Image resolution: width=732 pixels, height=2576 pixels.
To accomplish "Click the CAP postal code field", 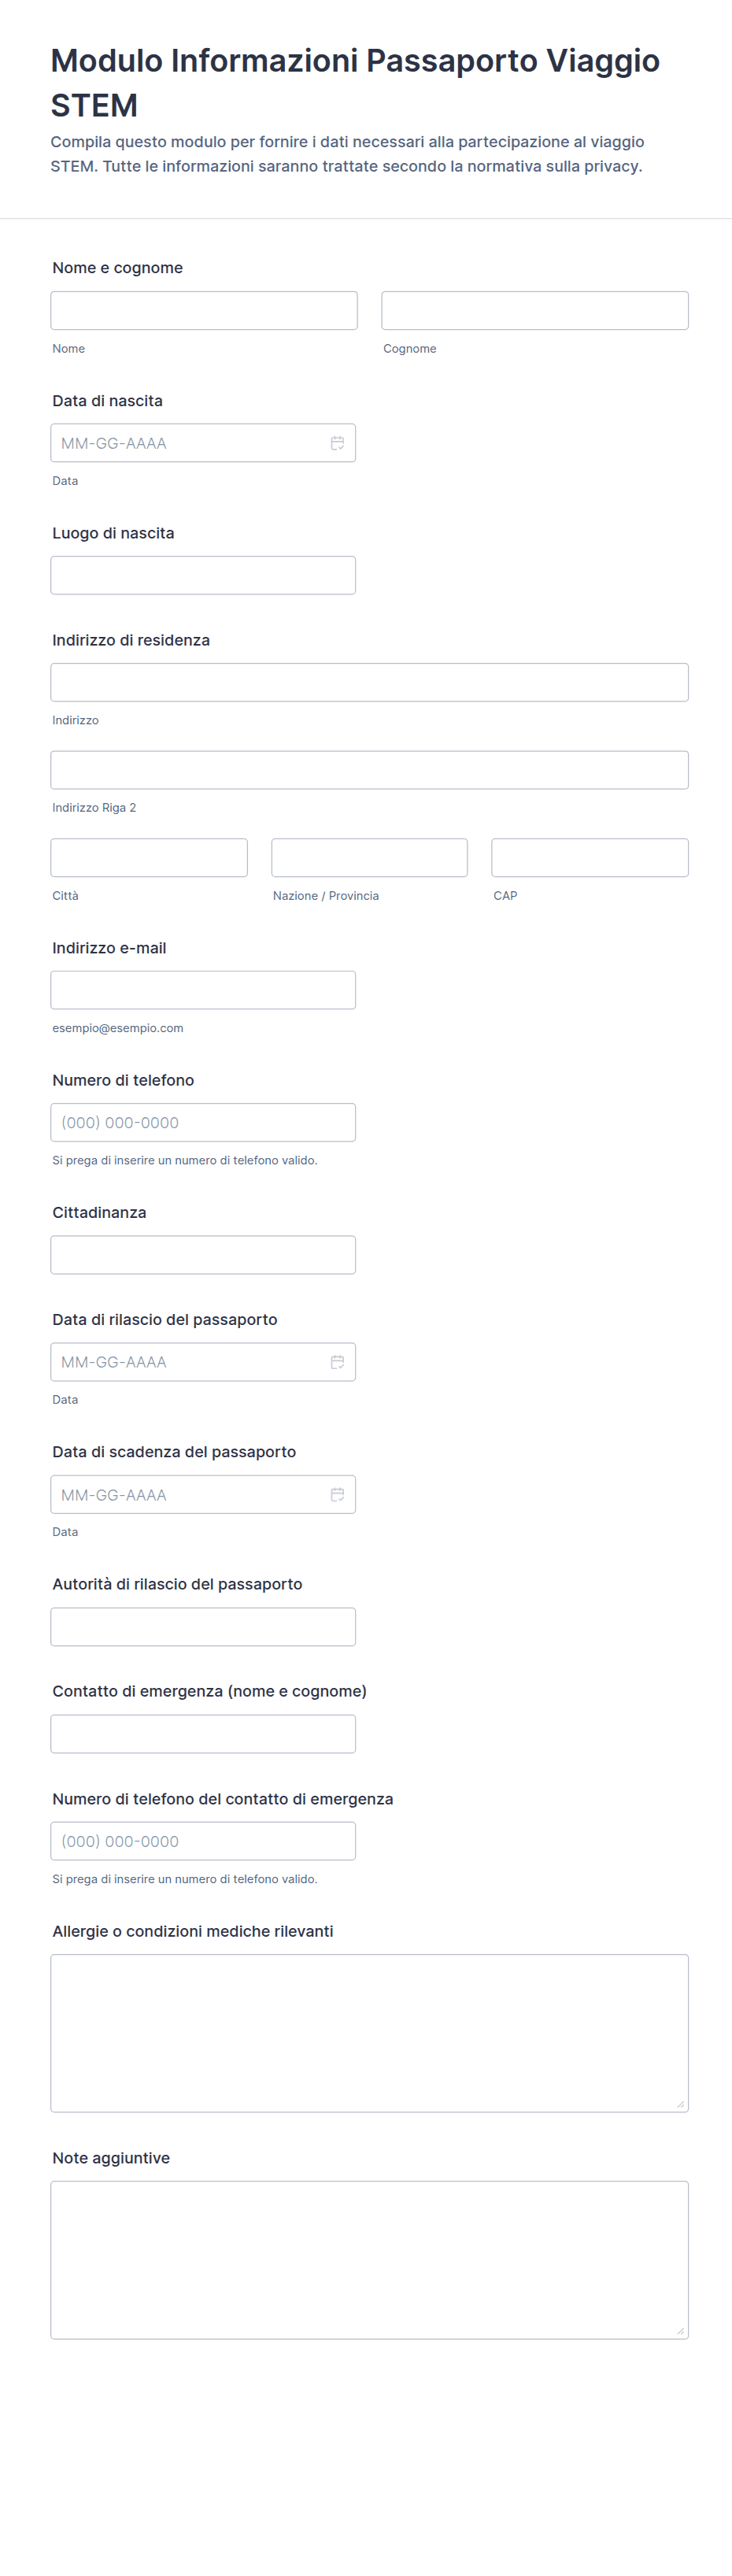I will pyautogui.click(x=590, y=858).
